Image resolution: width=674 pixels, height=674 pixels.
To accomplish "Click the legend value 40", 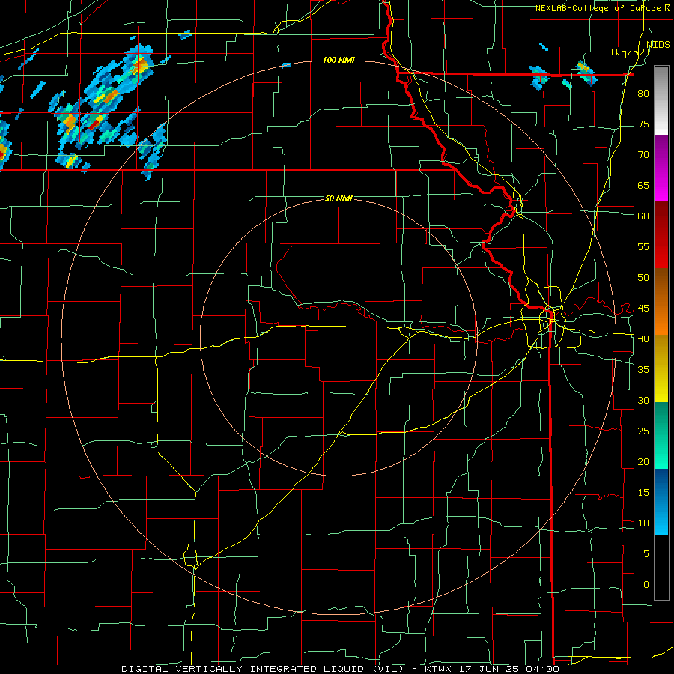I will 643,339.
